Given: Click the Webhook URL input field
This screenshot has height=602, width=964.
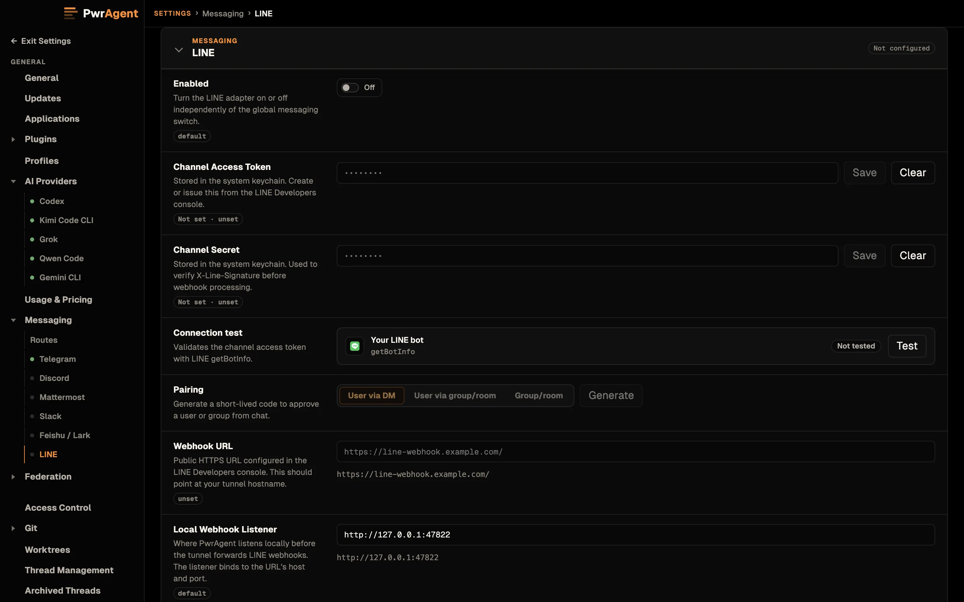Looking at the screenshot, I should click(636, 451).
